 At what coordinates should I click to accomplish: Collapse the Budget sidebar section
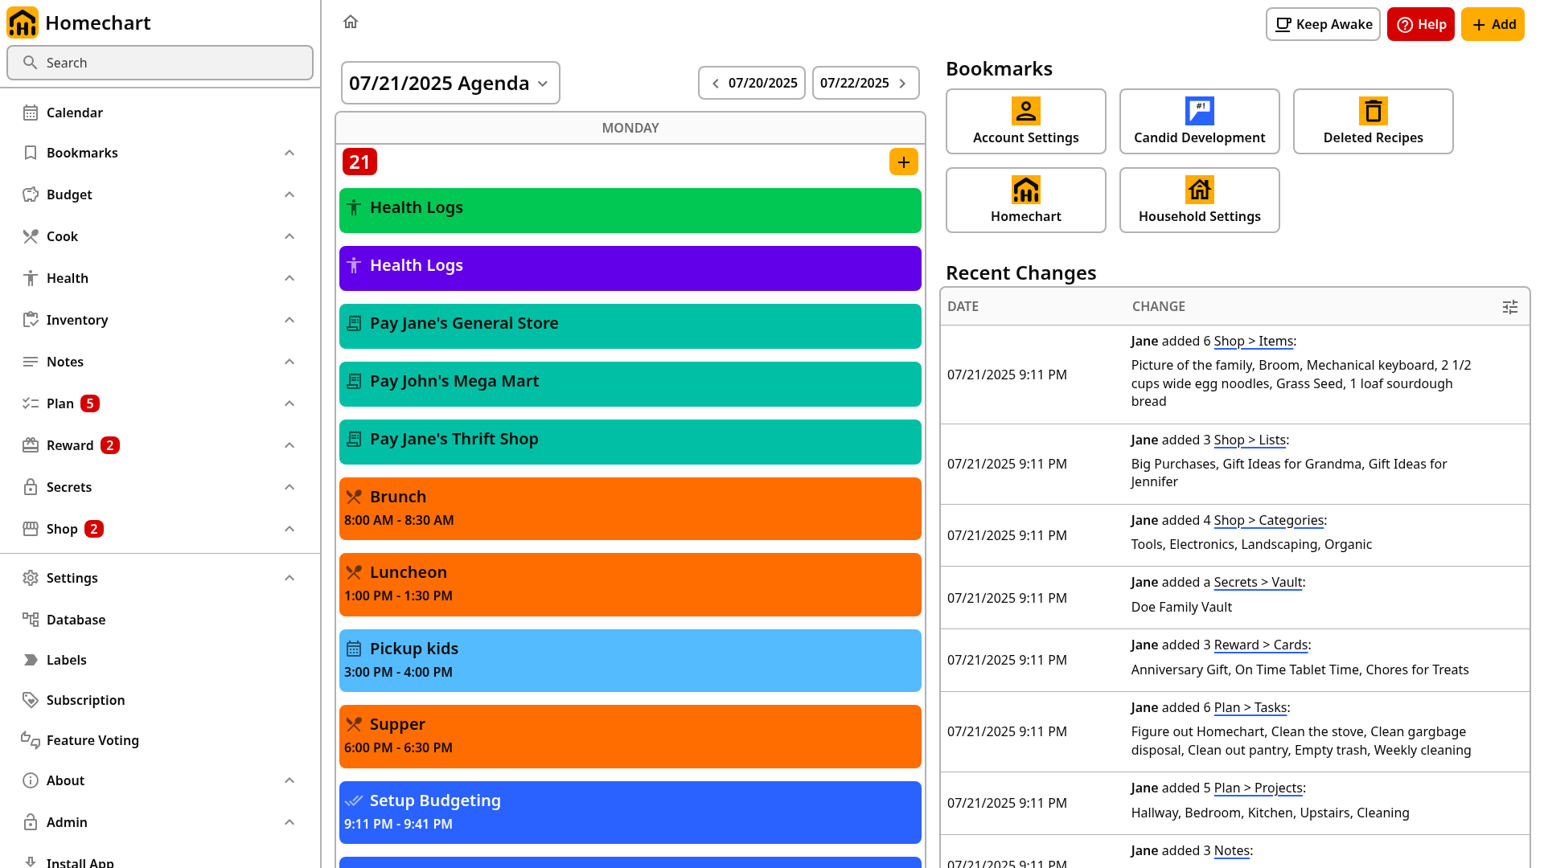point(289,194)
